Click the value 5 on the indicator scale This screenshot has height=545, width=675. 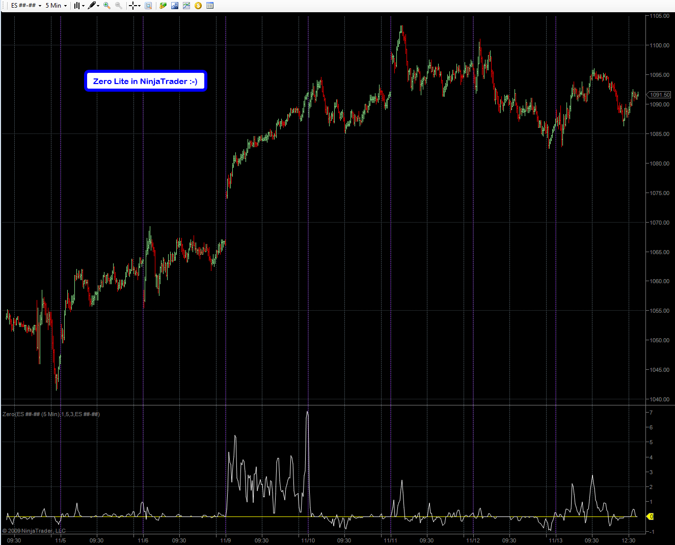click(651, 442)
